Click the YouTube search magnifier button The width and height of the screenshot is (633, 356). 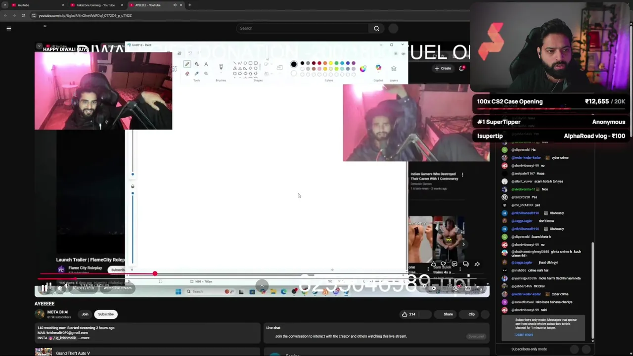pyautogui.click(x=376, y=28)
